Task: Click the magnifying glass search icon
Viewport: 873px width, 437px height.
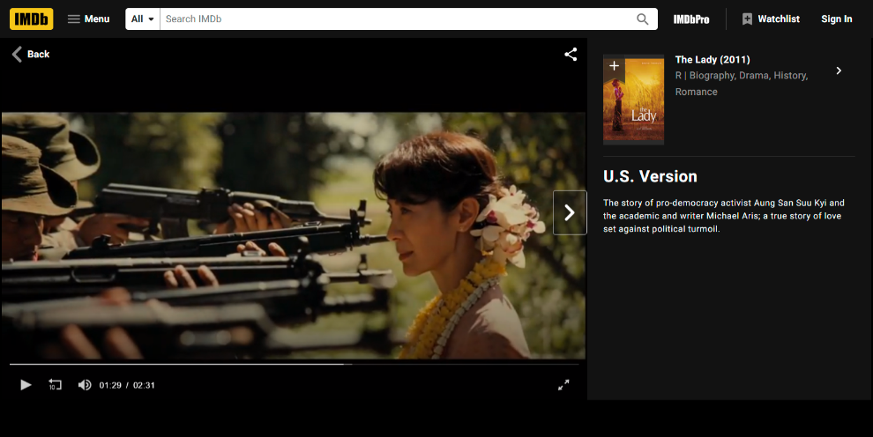Action: pyautogui.click(x=643, y=19)
